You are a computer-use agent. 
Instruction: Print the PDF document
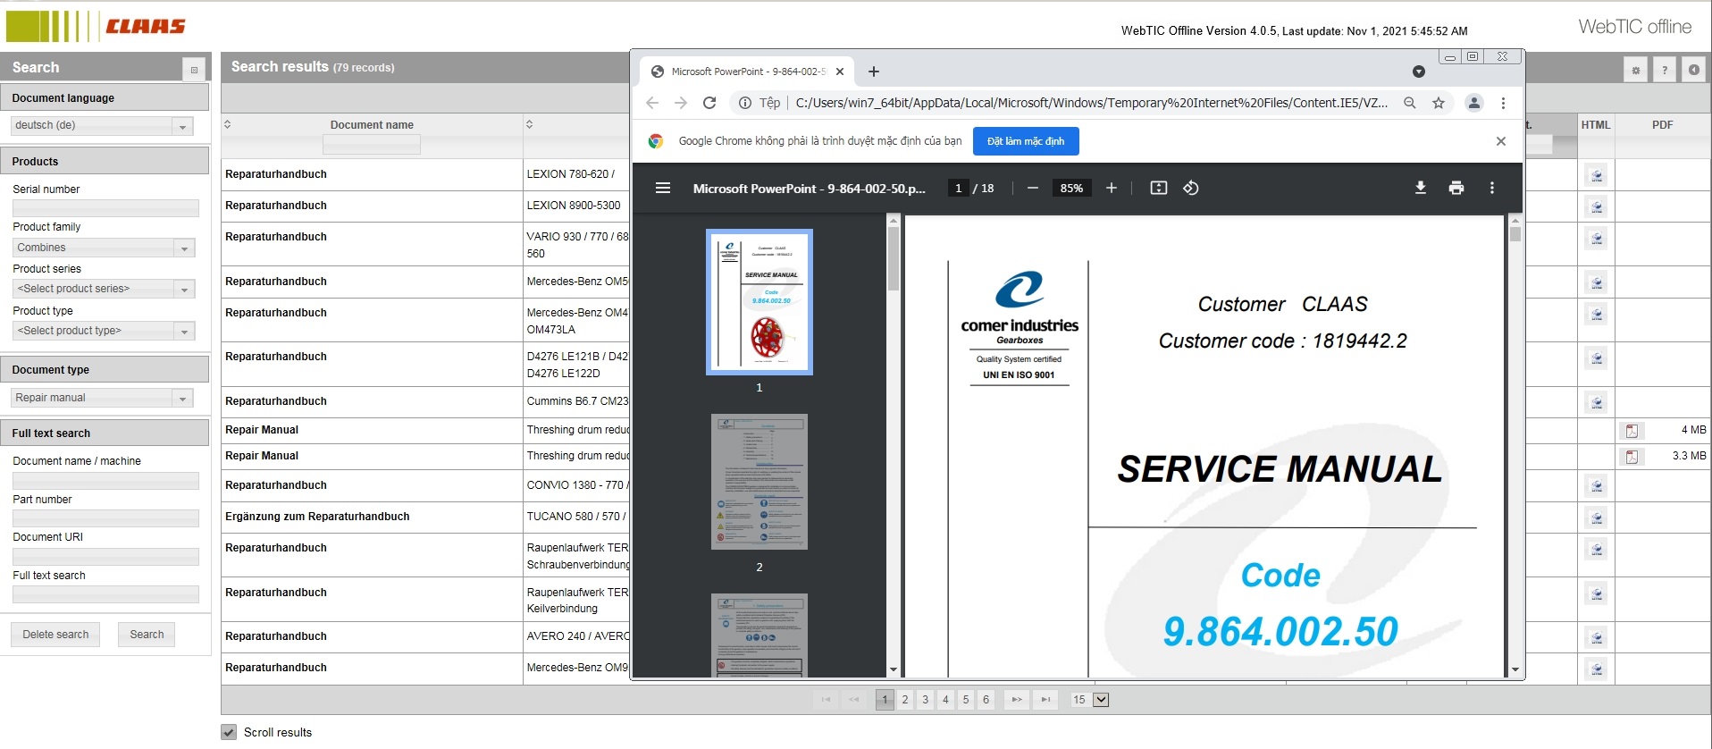pos(1456,188)
